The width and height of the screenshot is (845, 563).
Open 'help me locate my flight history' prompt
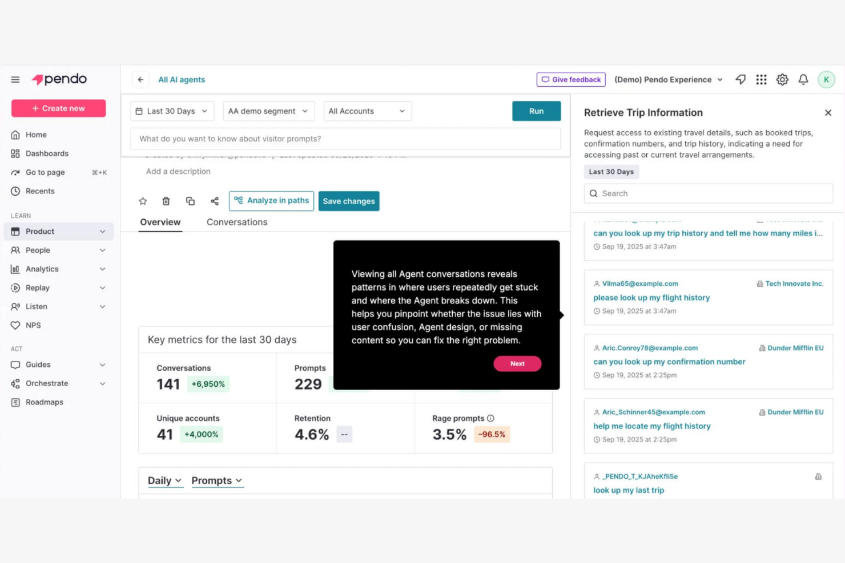[652, 426]
